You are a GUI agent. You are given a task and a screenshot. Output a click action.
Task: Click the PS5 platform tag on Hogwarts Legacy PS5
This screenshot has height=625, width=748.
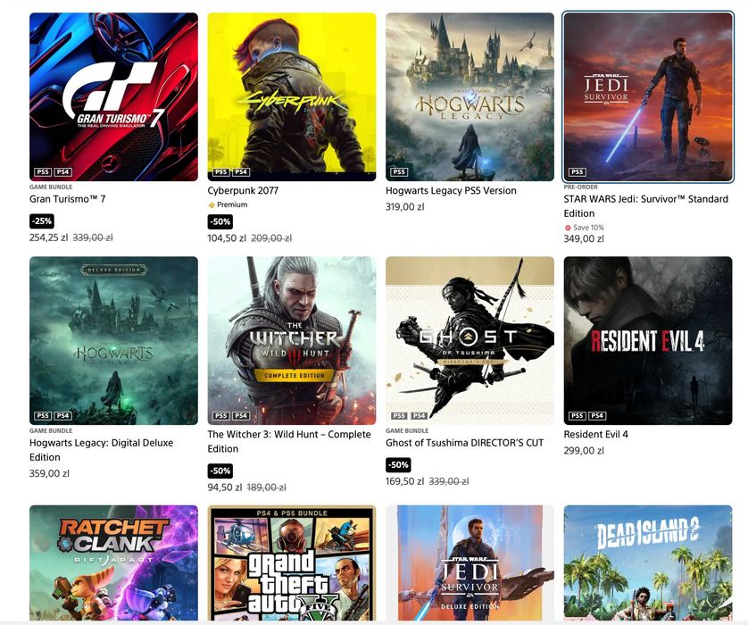pos(399,171)
